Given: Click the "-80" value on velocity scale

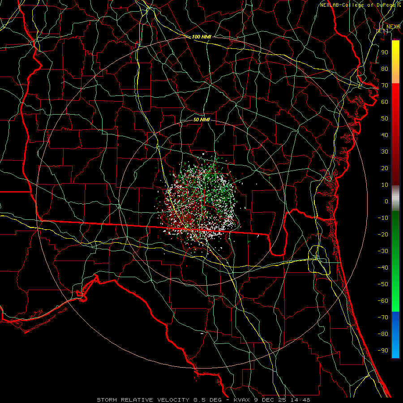Looking at the screenshot, I should [383, 334].
